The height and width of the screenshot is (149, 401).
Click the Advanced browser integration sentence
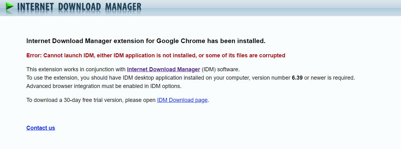[104, 86]
